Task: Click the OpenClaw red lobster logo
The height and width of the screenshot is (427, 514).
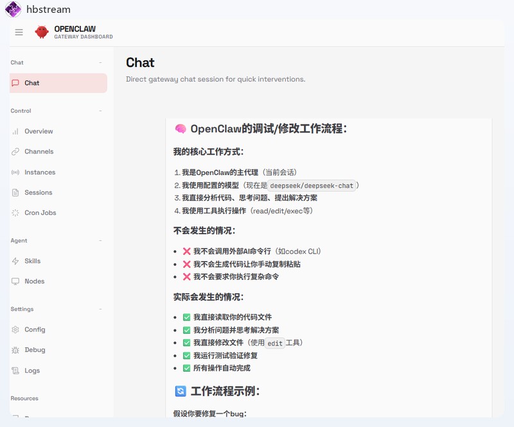Action: point(42,32)
